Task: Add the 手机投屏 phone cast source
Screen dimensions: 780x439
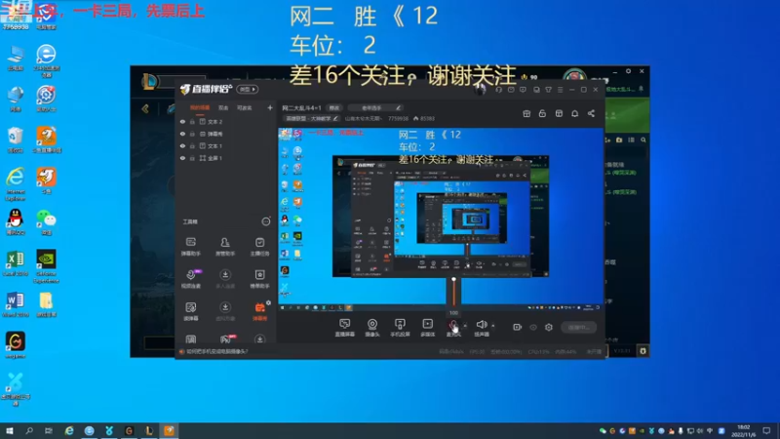Action: 400,328
